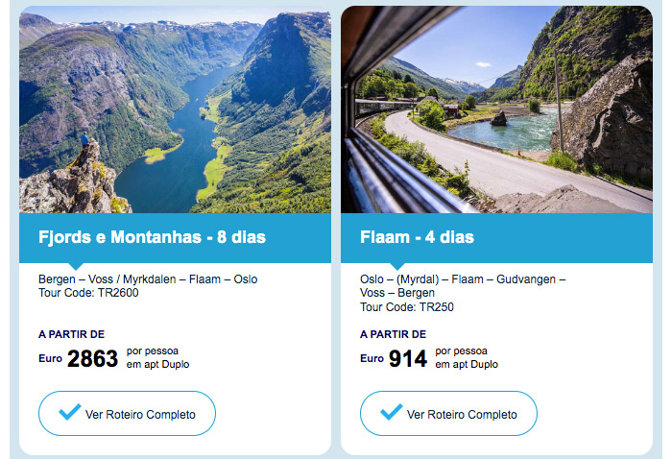Open Ver Roteiro Completo for Fjords e Montanhas
Image resolution: width=672 pixels, height=459 pixels.
point(127,414)
